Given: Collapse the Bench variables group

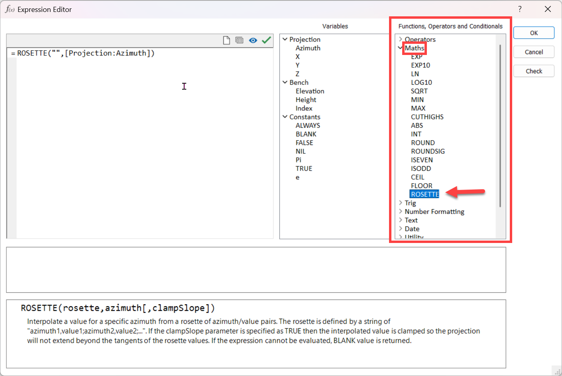Looking at the screenshot, I should point(285,82).
